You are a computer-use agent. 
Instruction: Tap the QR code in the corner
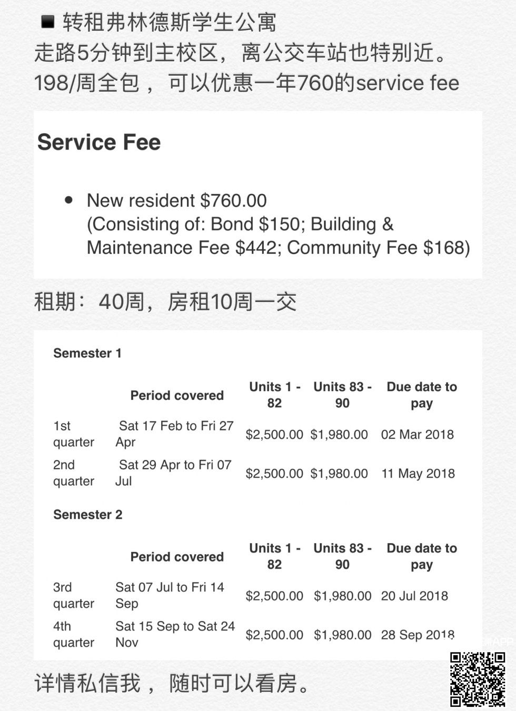click(478, 679)
